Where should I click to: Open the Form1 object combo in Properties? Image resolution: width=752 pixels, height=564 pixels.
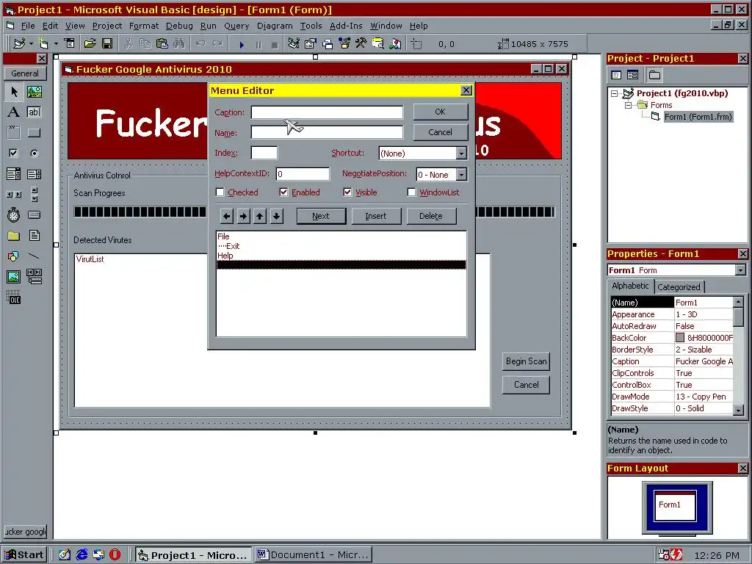tap(741, 270)
